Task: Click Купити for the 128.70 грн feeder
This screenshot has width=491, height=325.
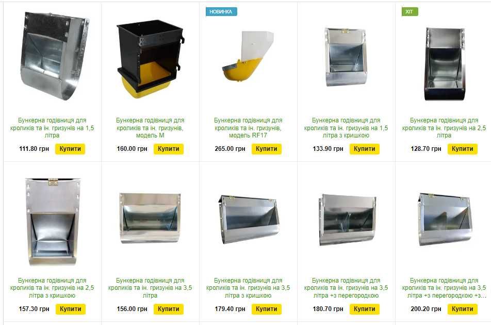Action: click(463, 149)
